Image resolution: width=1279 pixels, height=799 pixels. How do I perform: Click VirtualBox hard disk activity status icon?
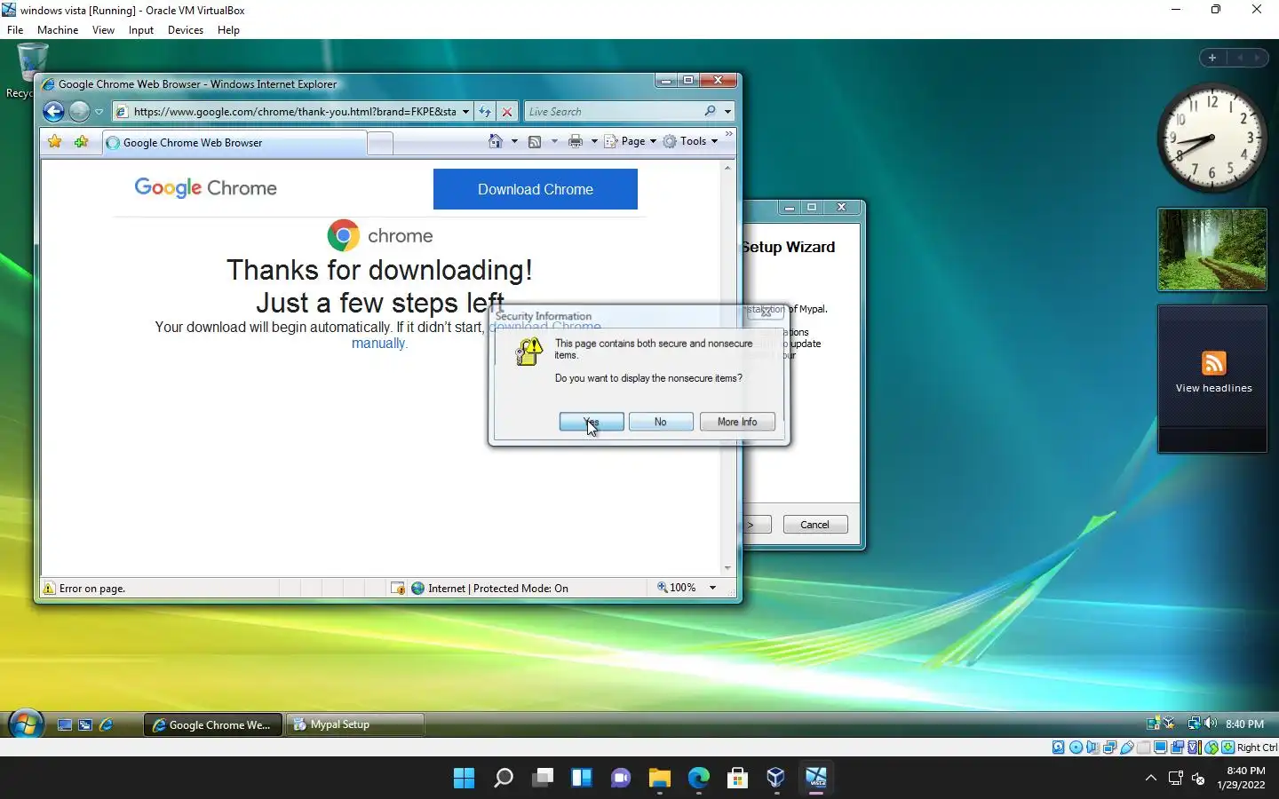tap(1059, 748)
